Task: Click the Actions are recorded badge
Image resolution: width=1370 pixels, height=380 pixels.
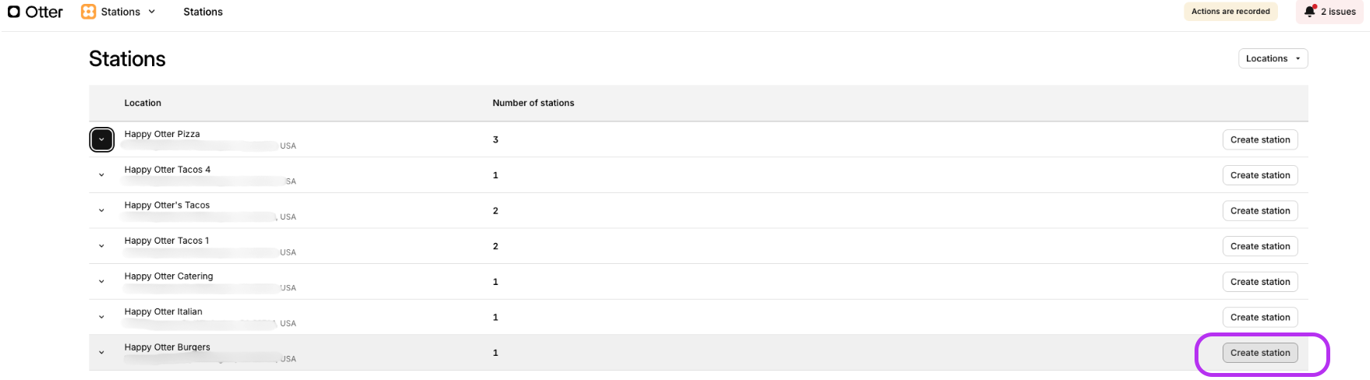Action: coord(1230,11)
